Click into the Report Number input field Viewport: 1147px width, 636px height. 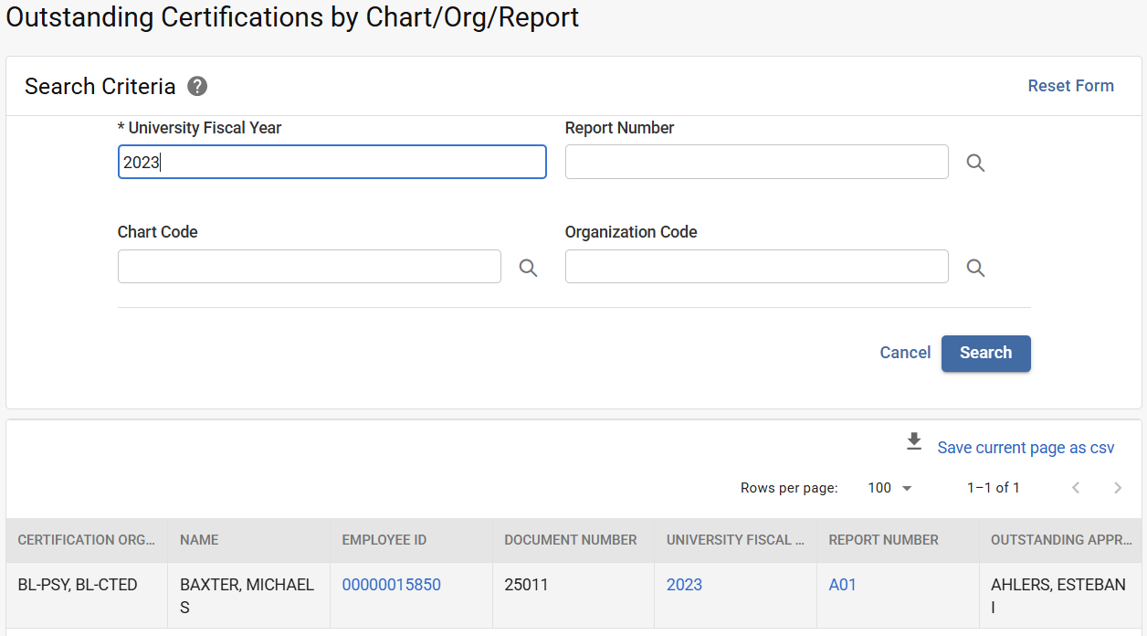[756, 163]
